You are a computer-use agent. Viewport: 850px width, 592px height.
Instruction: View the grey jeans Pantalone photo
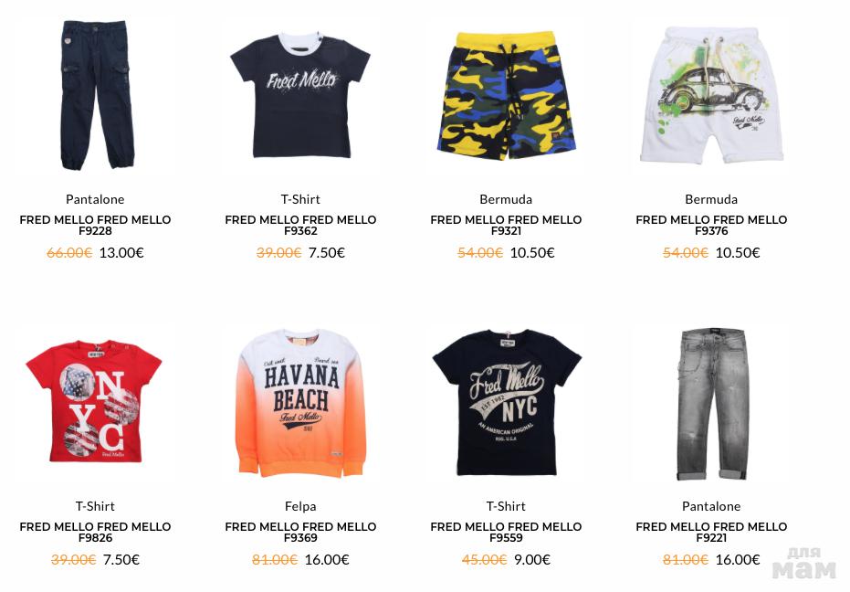click(x=711, y=404)
